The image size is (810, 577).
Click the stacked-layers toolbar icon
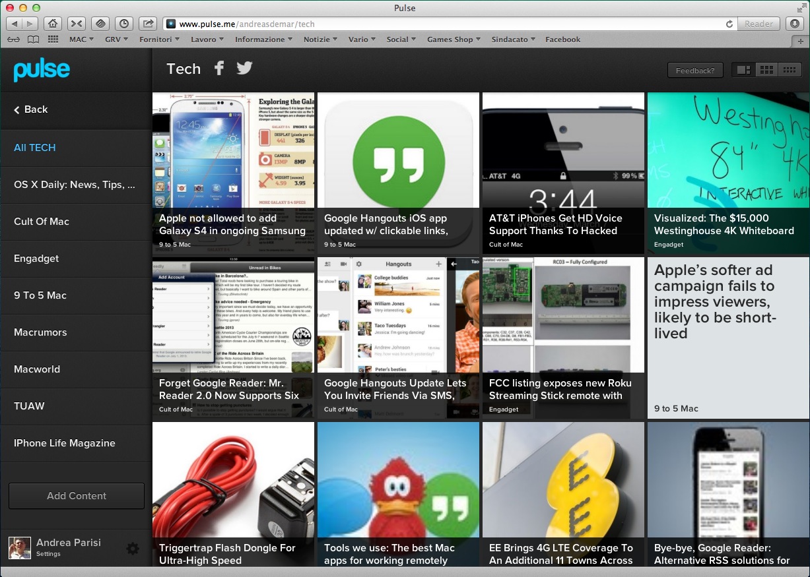pyautogui.click(x=100, y=24)
